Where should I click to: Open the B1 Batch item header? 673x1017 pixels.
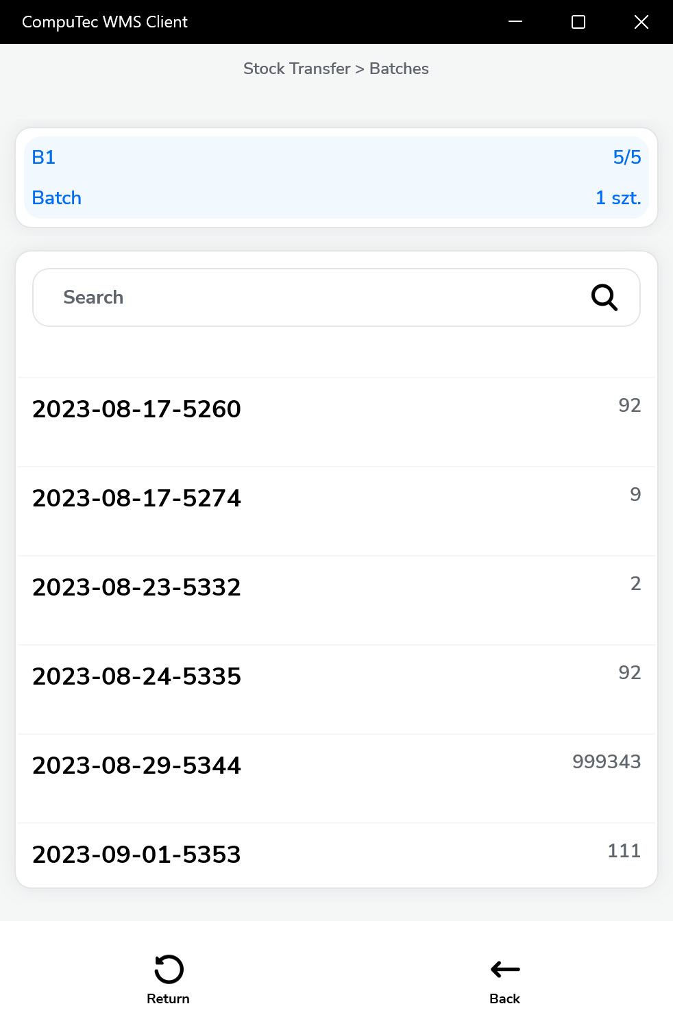click(336, 177)
